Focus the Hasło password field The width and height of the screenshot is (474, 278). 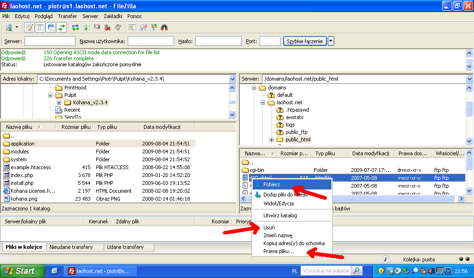[218, 41]
